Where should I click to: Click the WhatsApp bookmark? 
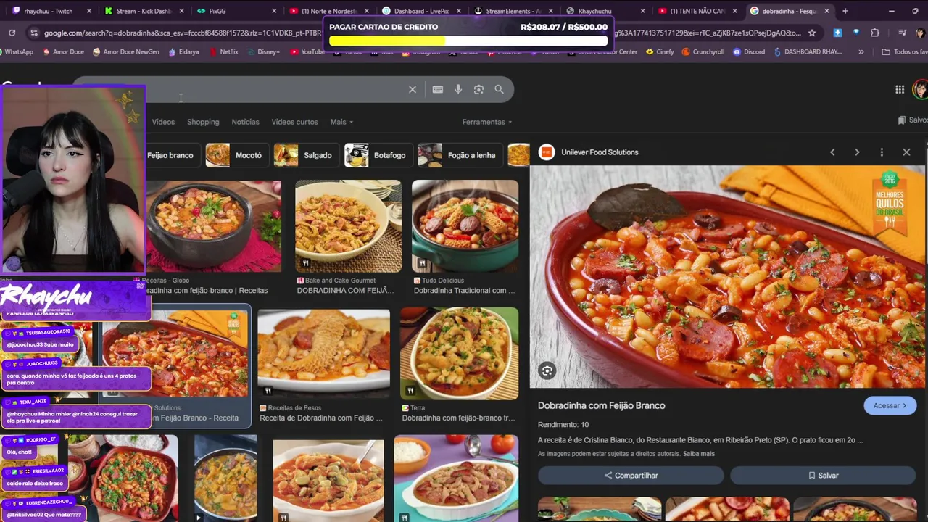(x=19, y=51)
